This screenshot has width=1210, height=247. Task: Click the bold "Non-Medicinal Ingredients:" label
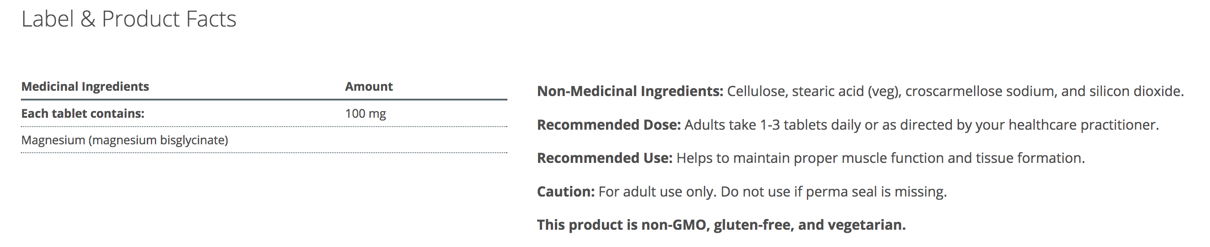coord(630,91)
